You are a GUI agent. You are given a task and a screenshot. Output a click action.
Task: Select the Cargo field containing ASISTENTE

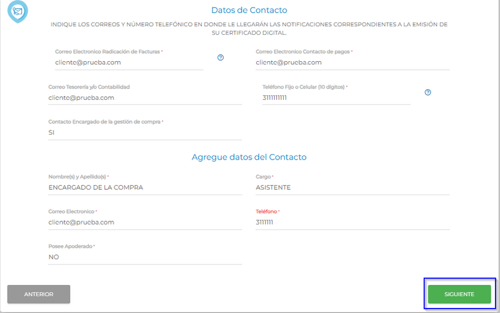coord(352,187)
